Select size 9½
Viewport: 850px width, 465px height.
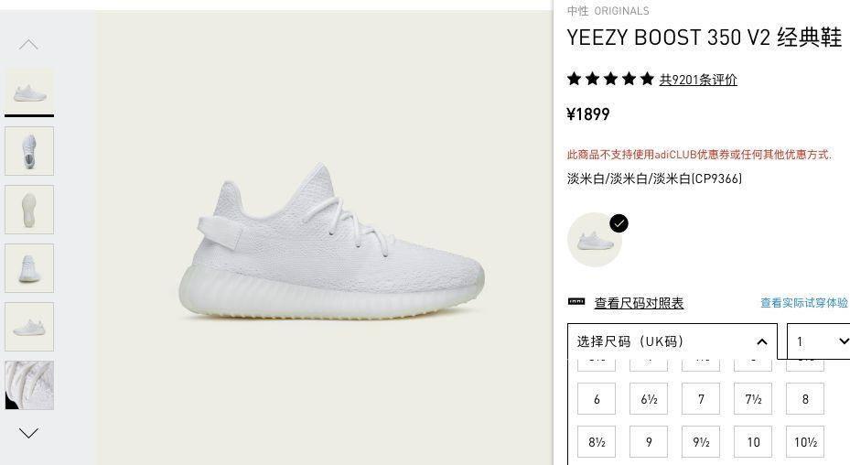701,442
